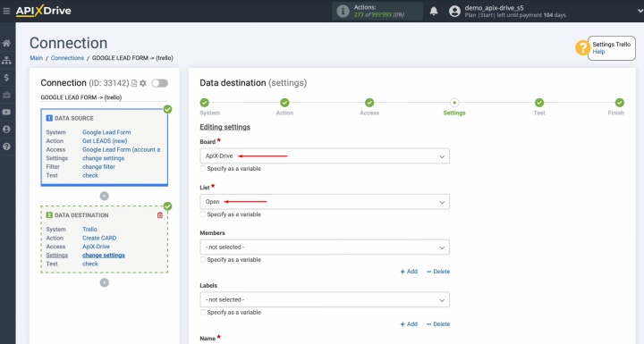This screenshot has height=344, width=644.
Task: Open the video tutorials sidebar icon
Action: coord(6,112)
